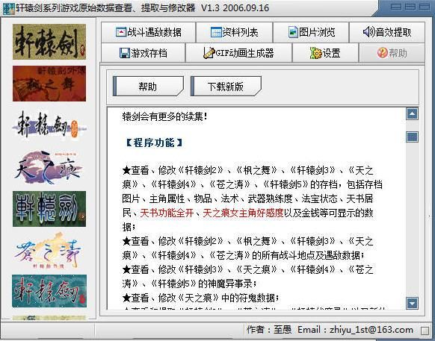This screenshot has width=435, height=341.
Task: Click the 帮助 button below the tabs
Action: [148, 87]
